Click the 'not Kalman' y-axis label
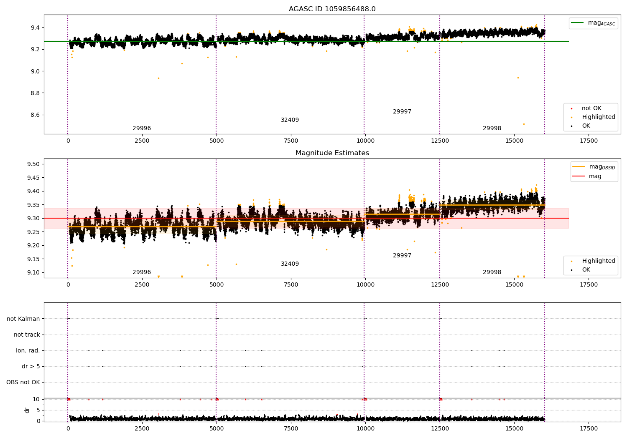627x438 pixels. coord(23,319)
